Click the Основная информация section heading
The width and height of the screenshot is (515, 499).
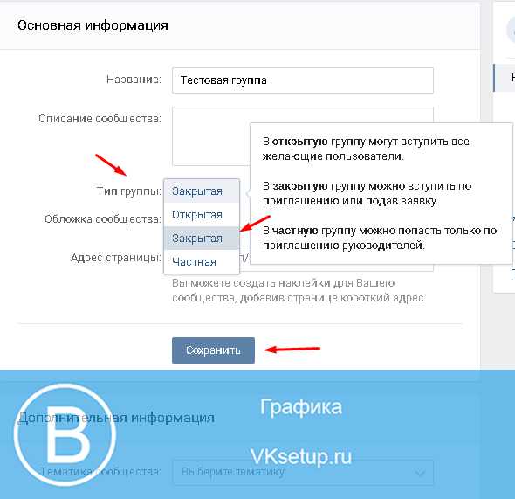click(93, 25)
